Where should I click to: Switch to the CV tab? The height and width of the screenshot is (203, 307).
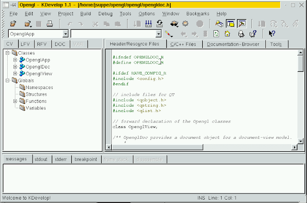point(10,44)
